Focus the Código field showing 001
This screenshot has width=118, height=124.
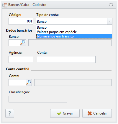[21, 21]
